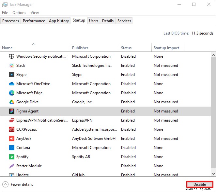The width and height of the screenshot is (216, 192).
Task: Select the Starter Module row name
Action: (x=29, y=166)
